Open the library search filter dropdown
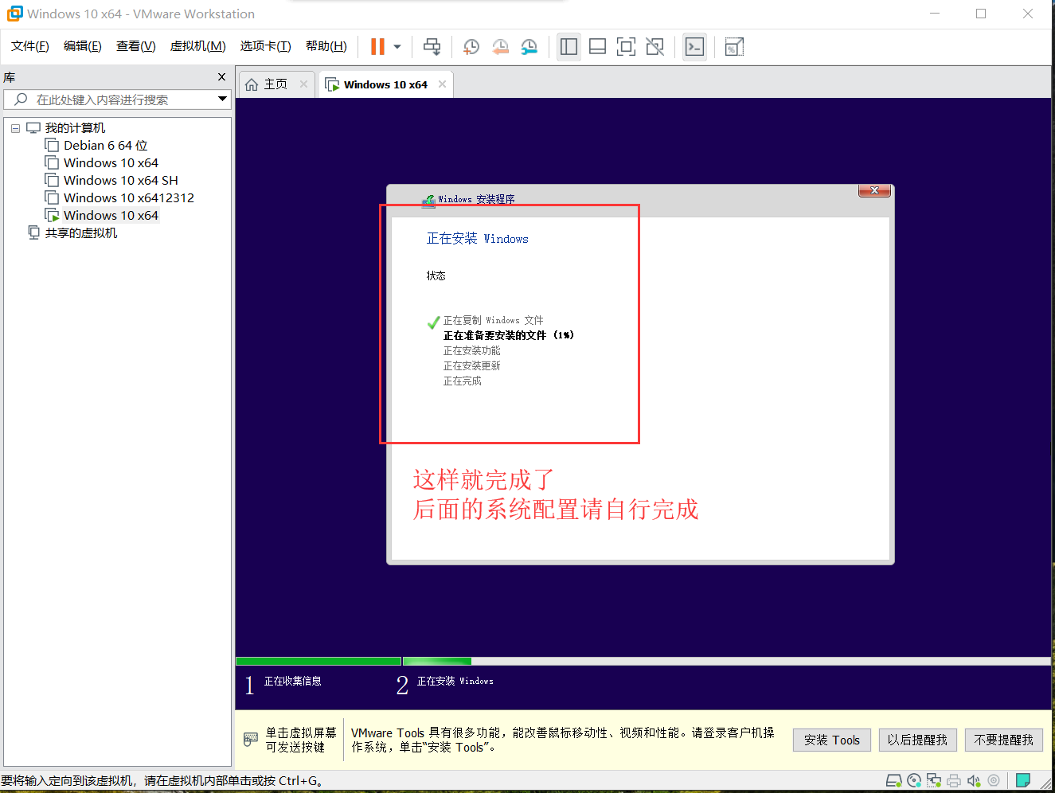 tap(222, 99)
